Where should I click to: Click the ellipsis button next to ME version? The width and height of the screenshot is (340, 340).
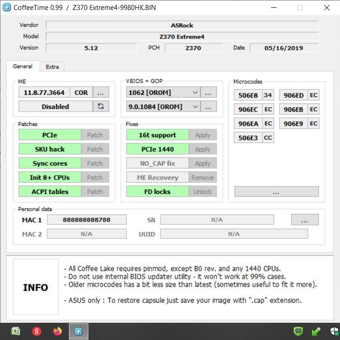(x=101, y=92)
